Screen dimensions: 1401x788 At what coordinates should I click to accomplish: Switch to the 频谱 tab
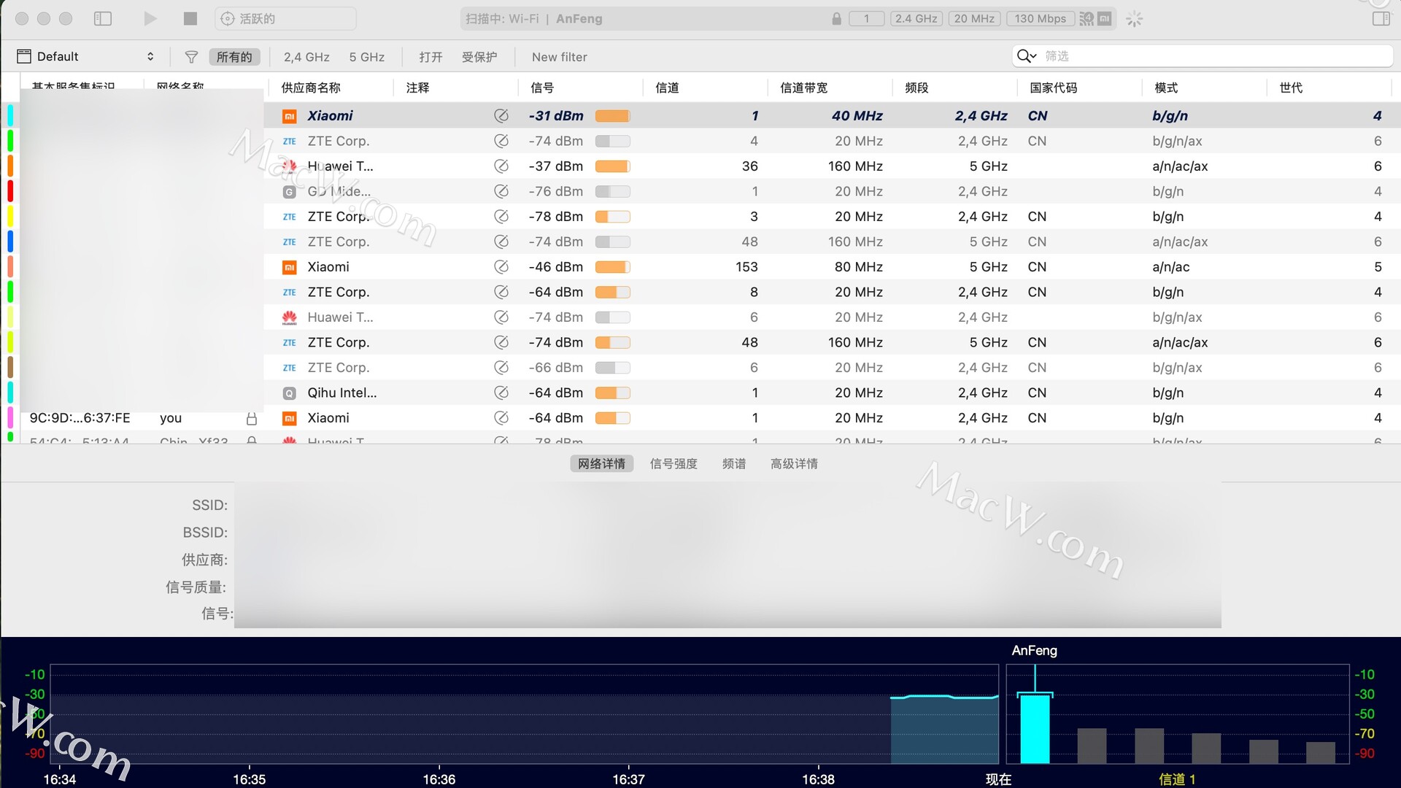[x=734, y=463]
